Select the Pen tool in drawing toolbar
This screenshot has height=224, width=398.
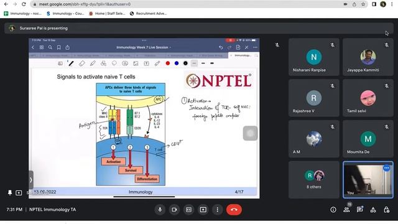71,63
